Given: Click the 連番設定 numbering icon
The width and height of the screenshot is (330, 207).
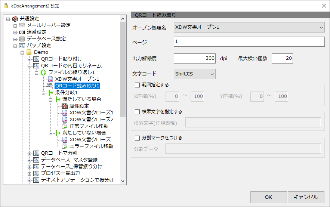Looking at the screenshot, I should pos(22,32).
